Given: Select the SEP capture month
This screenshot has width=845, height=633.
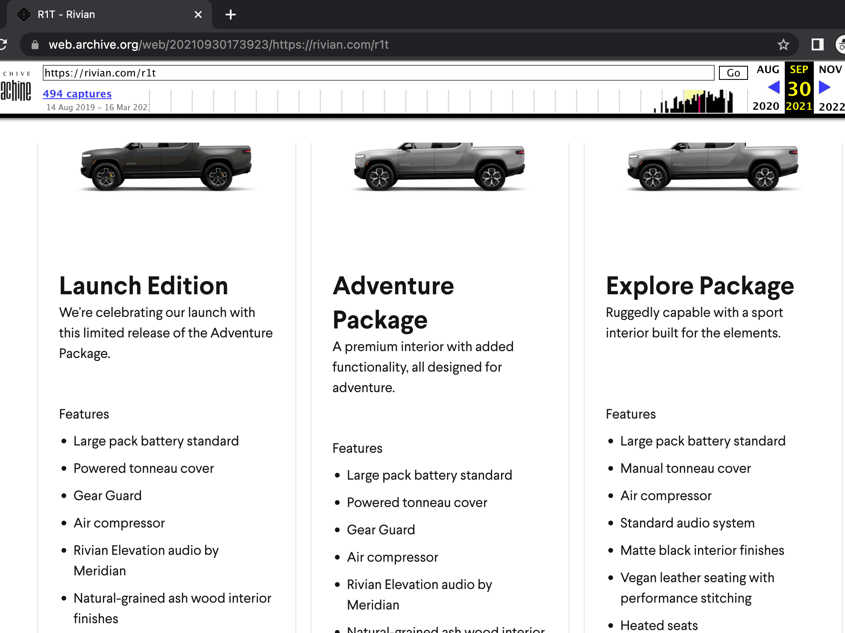Looking at the screenshot, I should coord(799,70).
